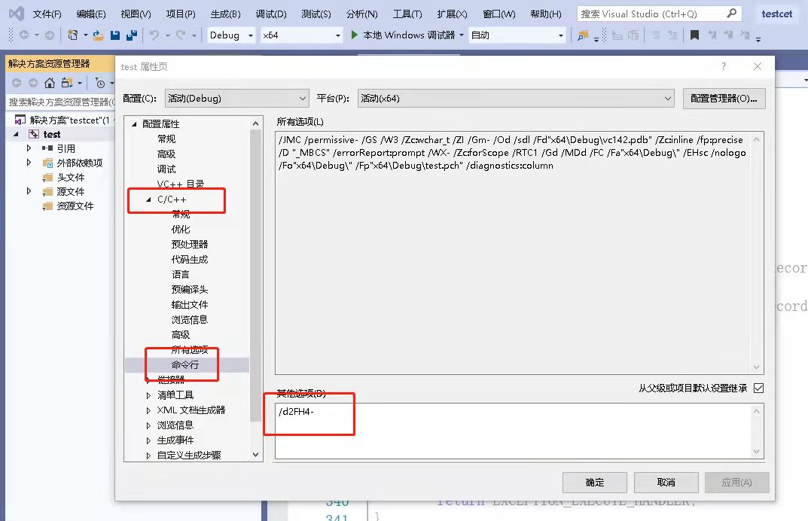Click the search magnifier icon
Viewport: 808px width, 521px height.
click(732, 14)
